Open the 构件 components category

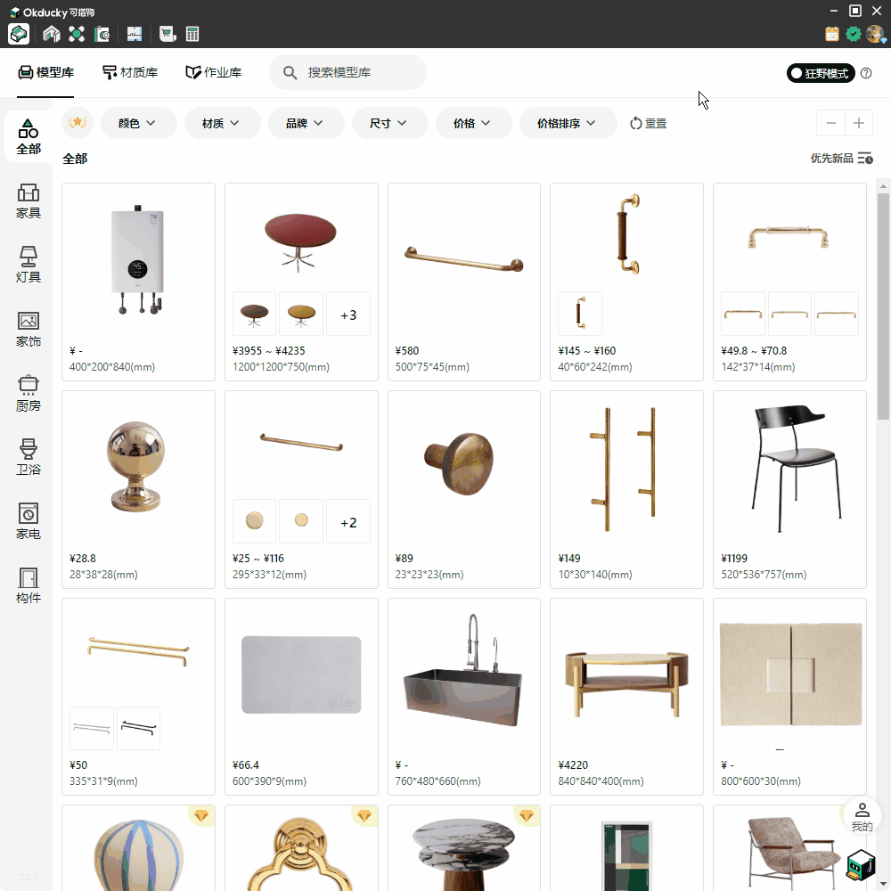(x=29, y=584)
